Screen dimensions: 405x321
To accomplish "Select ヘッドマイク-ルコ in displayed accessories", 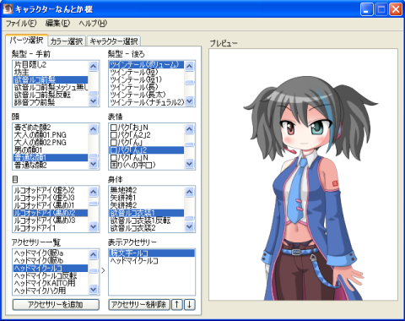I will [152, 261].
